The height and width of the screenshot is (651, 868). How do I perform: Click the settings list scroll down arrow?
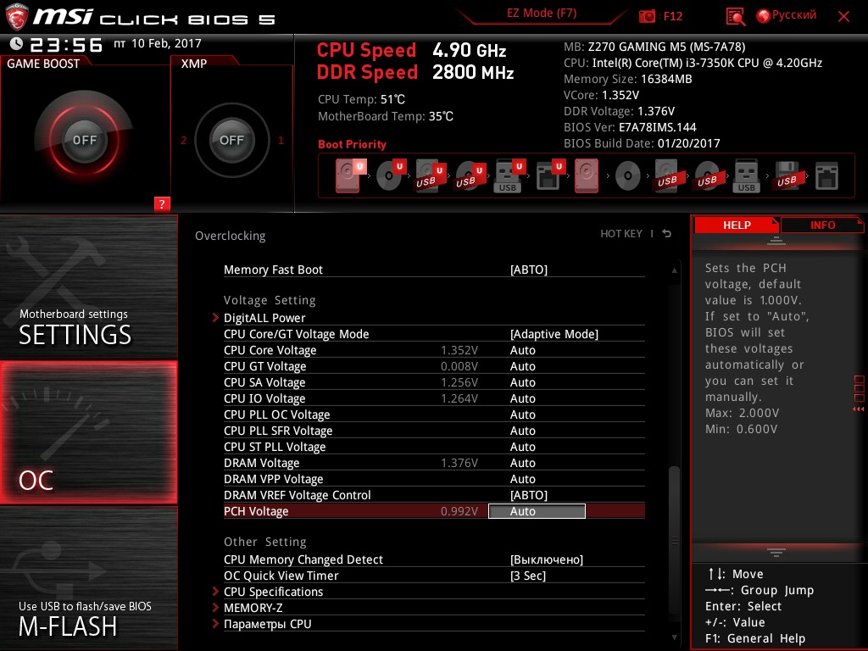pos(674,637)
